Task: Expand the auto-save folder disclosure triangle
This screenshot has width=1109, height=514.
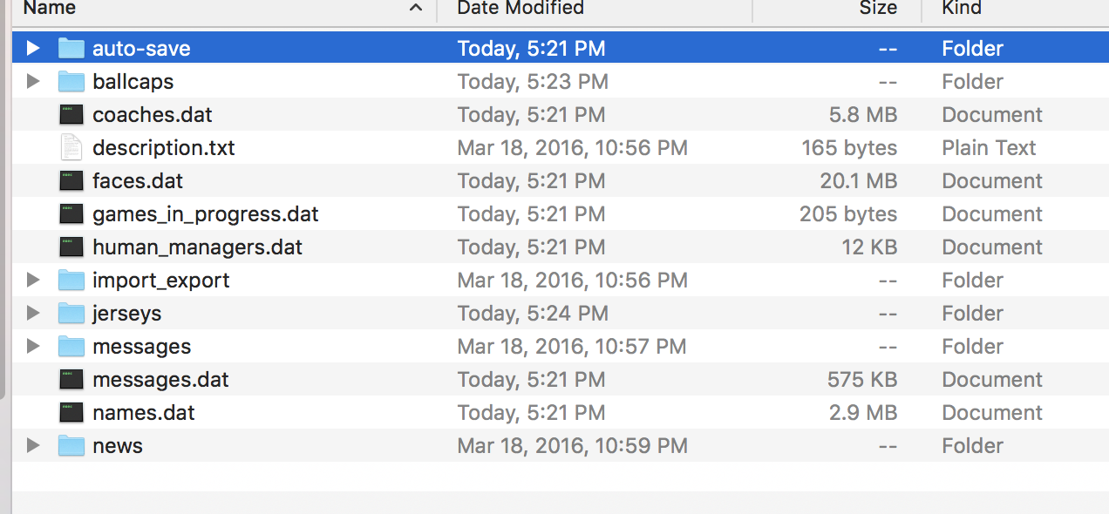Action: (33, 49)
